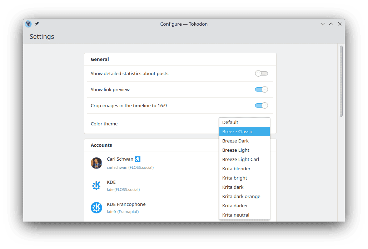Click kde (FLOSS.social) handle

click(123, 190)
